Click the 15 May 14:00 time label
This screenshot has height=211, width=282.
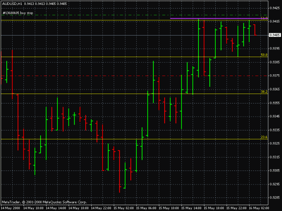click(191, 208)
